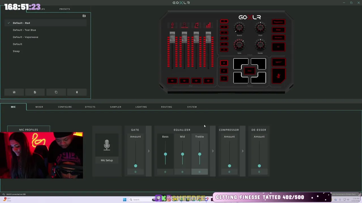The height and width of the screenshot is (203, 362).
Task: Select effect preset button 5 on the device
Action: pyautogui.click(x=224, y=44)
